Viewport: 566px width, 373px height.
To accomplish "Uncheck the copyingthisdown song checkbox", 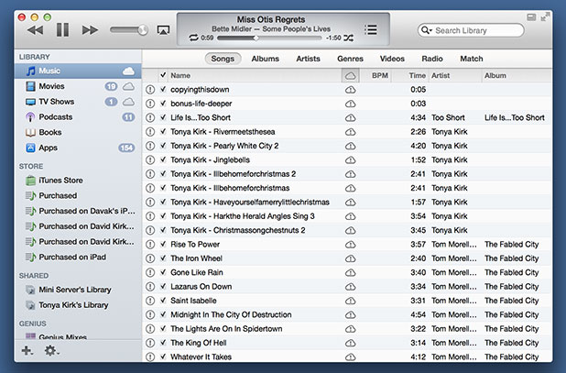I will coord(163,89).
